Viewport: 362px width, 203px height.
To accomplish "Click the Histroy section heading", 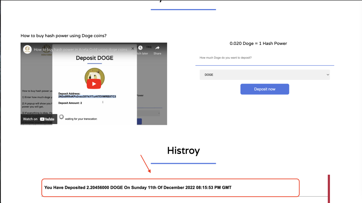I will tap(183, 151).
